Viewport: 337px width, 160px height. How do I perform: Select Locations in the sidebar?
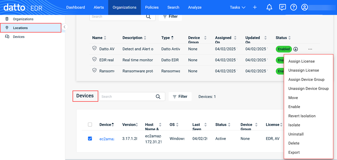[31, 28]
